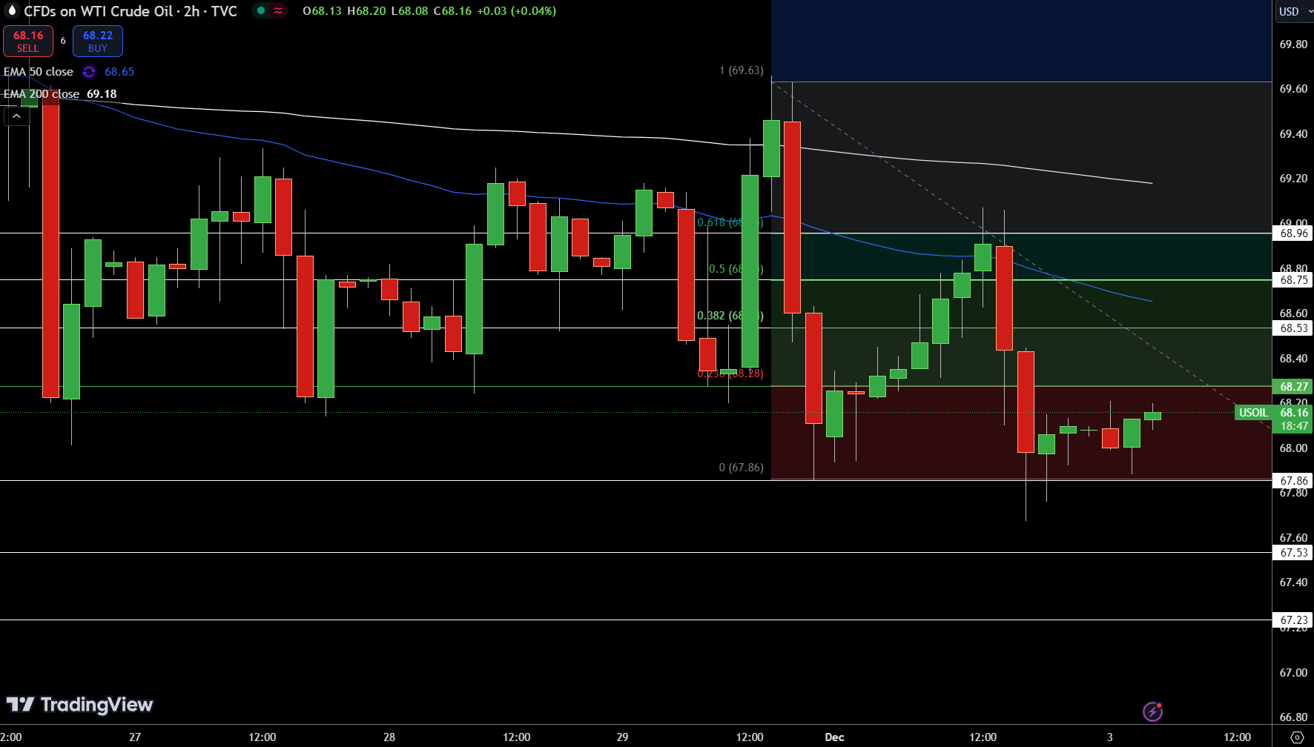
Task: Open chart settings gear icon
Action: [x=1297, y=737]
